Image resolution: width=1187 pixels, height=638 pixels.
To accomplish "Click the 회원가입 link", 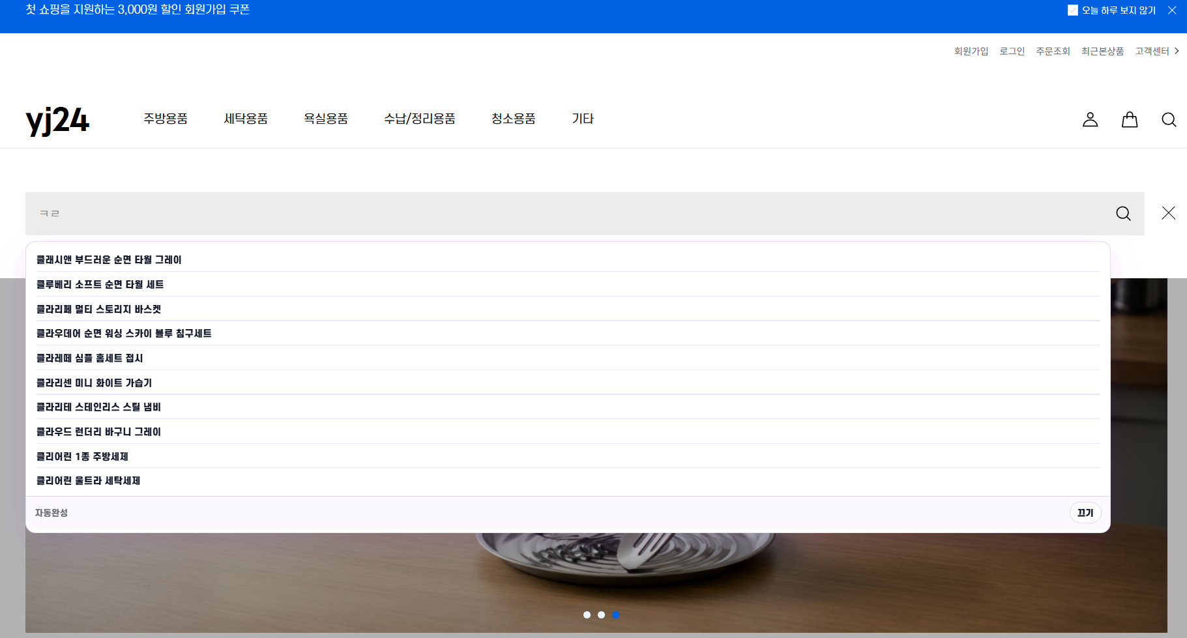I will pos(971,51).
